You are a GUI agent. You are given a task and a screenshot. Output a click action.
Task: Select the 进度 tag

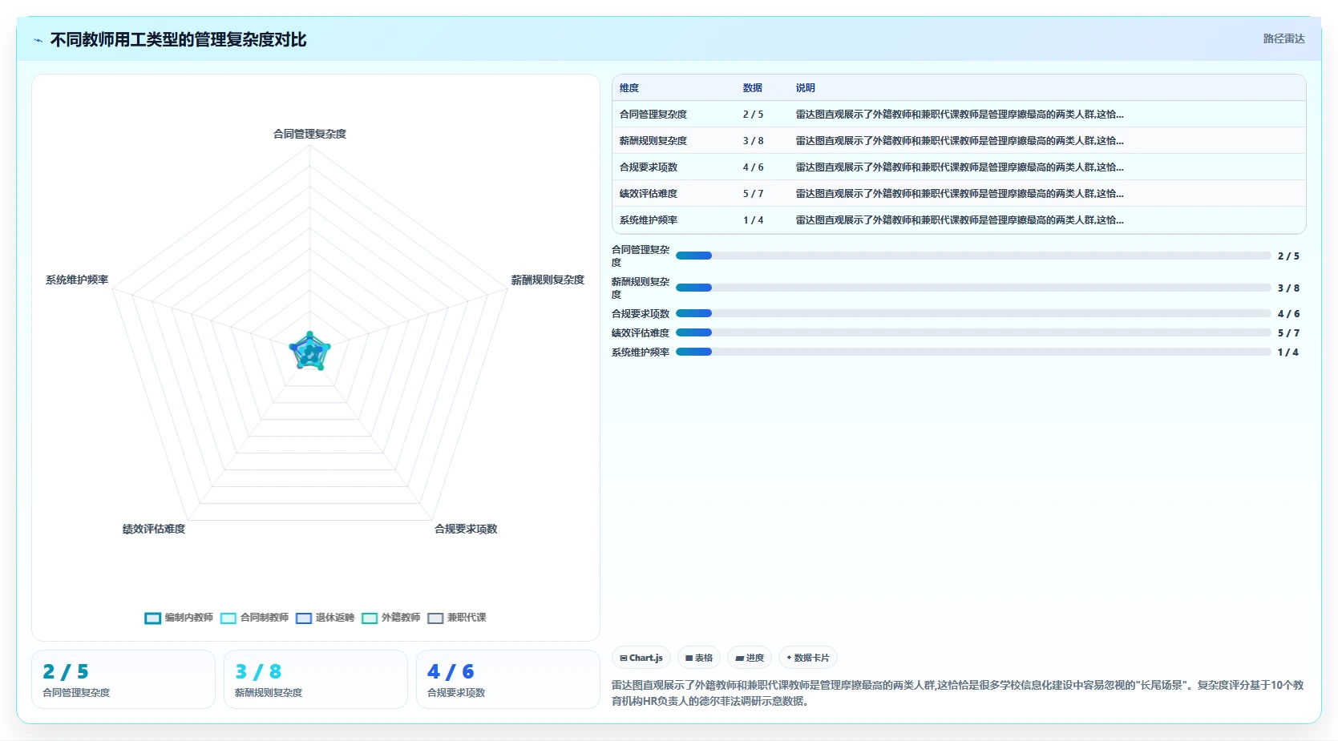750,658
